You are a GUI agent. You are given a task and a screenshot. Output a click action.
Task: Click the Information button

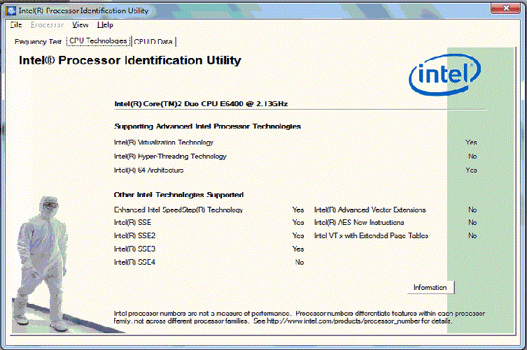[430, 288]
